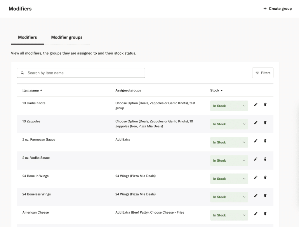
Task: Expand stock dropdown for 24 Boneless Wings
Action: pos(229,197)
